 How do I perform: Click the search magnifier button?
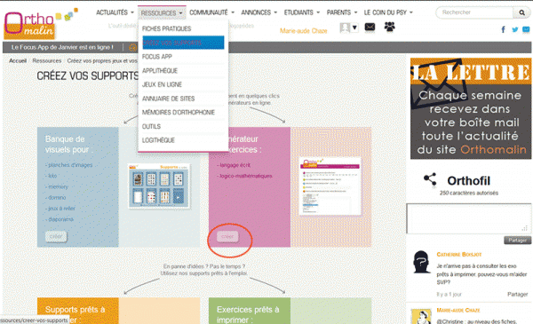521,12
